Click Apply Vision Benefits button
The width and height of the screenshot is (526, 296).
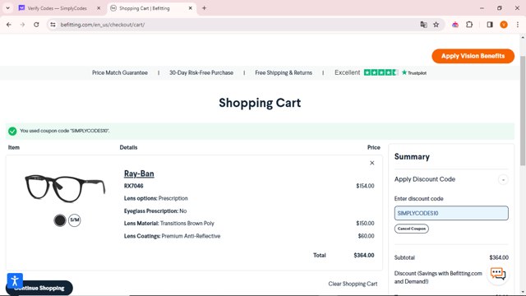(473, 56)
